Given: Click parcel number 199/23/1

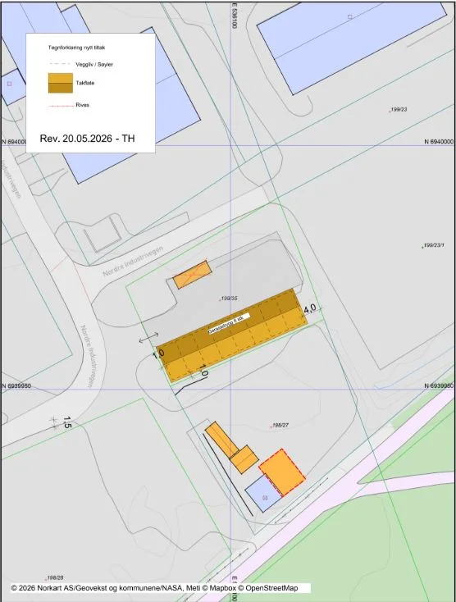Looking at the screenshot, I should 434,245.
